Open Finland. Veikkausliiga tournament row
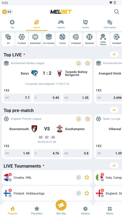Screen dimensions: 122x217 click(47, 193)
